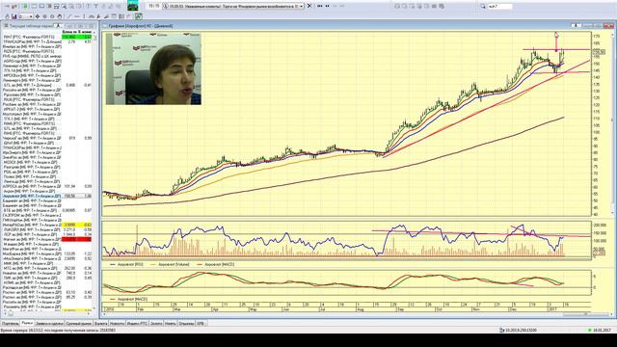The width and height of the screenshot is (617, 347).
Task: Select the МТС-ао row in instrument table
Action: 47,268
